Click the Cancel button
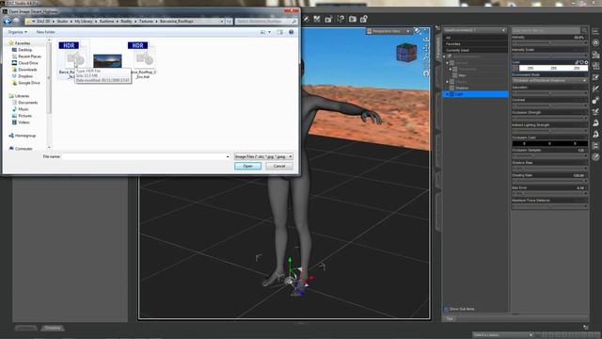The image size is (602, 339). [279, 166]
